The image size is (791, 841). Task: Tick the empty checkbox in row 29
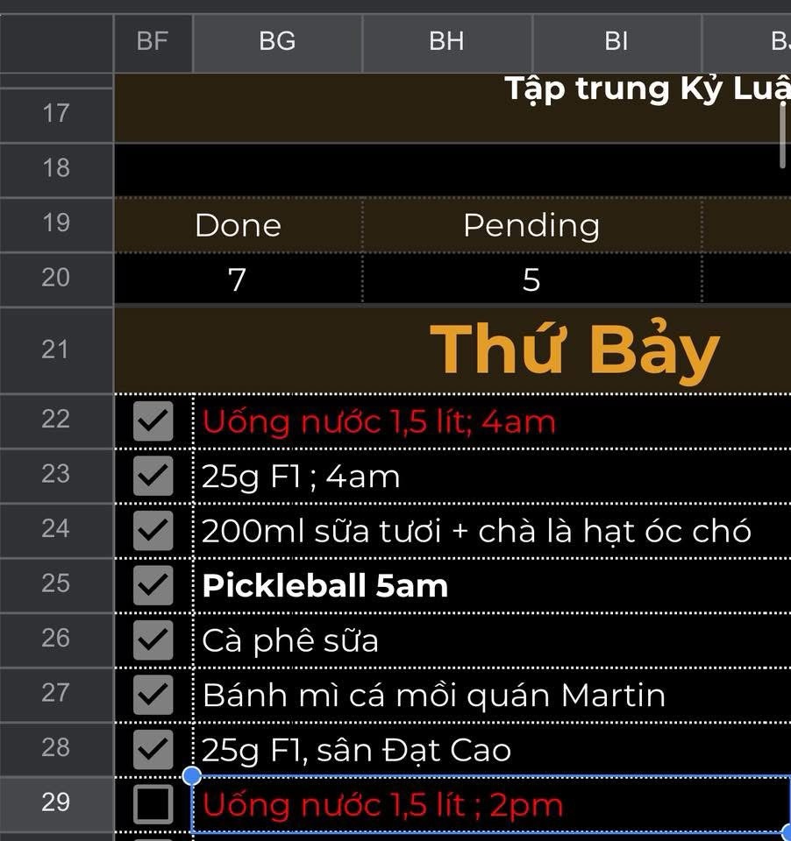(x=153, y=804)
